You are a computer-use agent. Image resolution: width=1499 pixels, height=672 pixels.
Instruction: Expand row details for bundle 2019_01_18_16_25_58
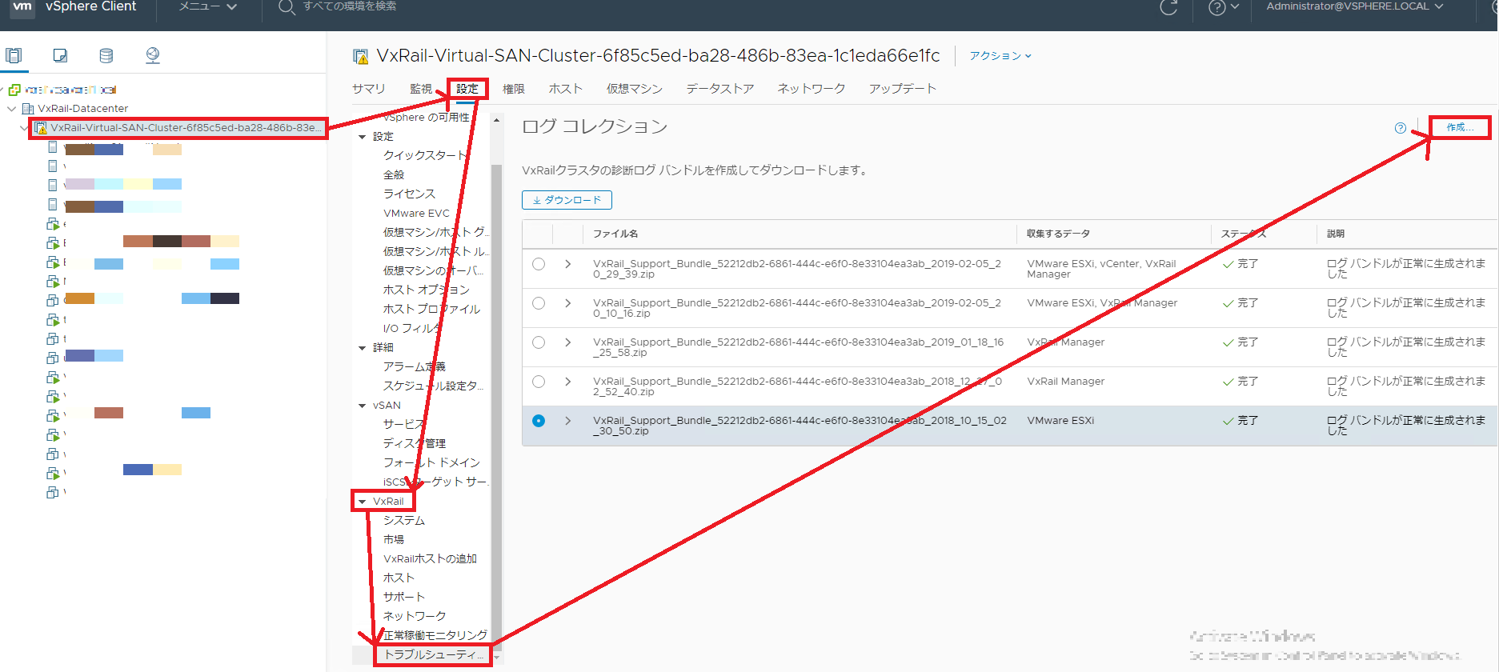568,342
